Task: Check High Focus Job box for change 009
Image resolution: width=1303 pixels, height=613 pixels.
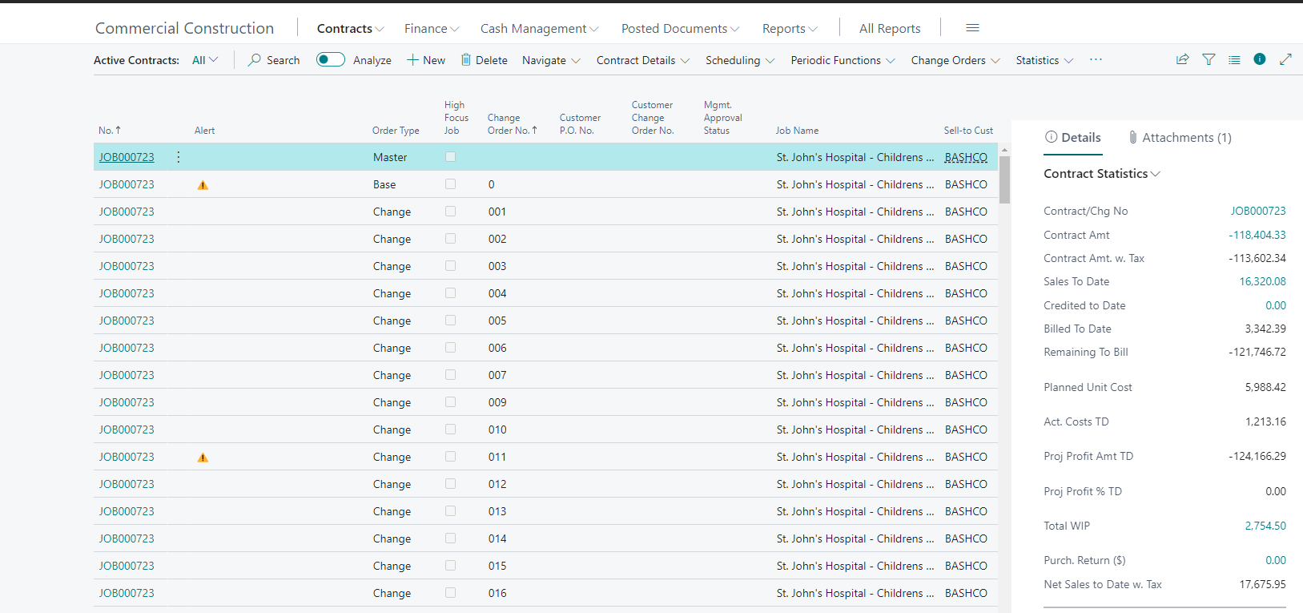Action: coord(450,402)
